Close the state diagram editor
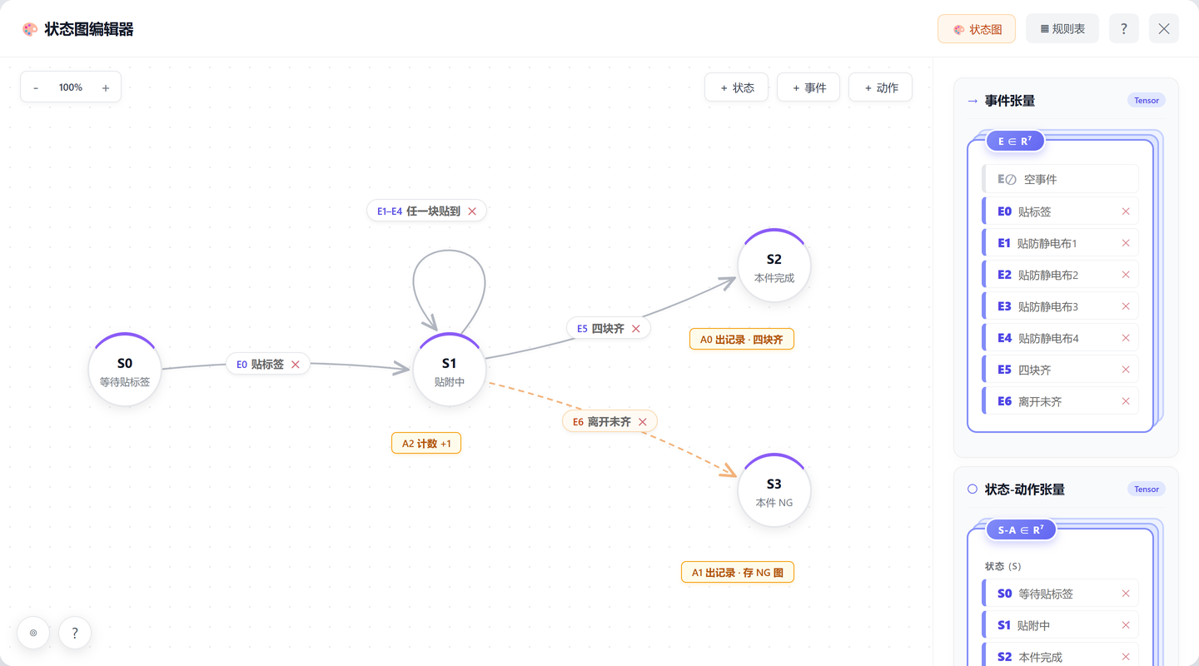 click(1164, 28)
